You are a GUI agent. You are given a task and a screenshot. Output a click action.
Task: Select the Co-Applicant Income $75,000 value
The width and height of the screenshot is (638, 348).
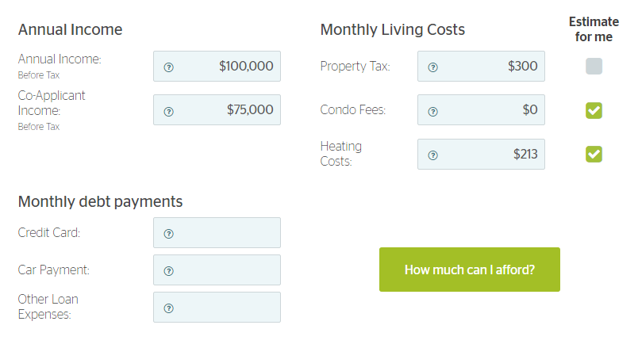(x=250, y=109)
